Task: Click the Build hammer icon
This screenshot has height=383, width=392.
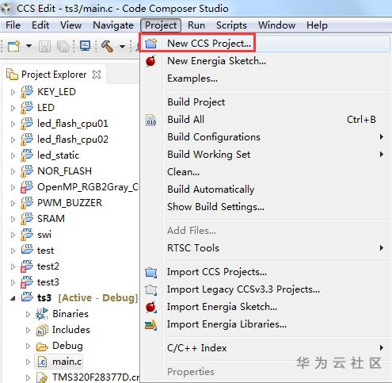Action: coord(108,46)
